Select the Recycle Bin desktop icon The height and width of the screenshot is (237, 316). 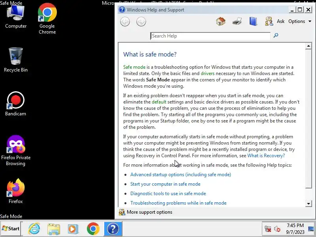point(16,60)
